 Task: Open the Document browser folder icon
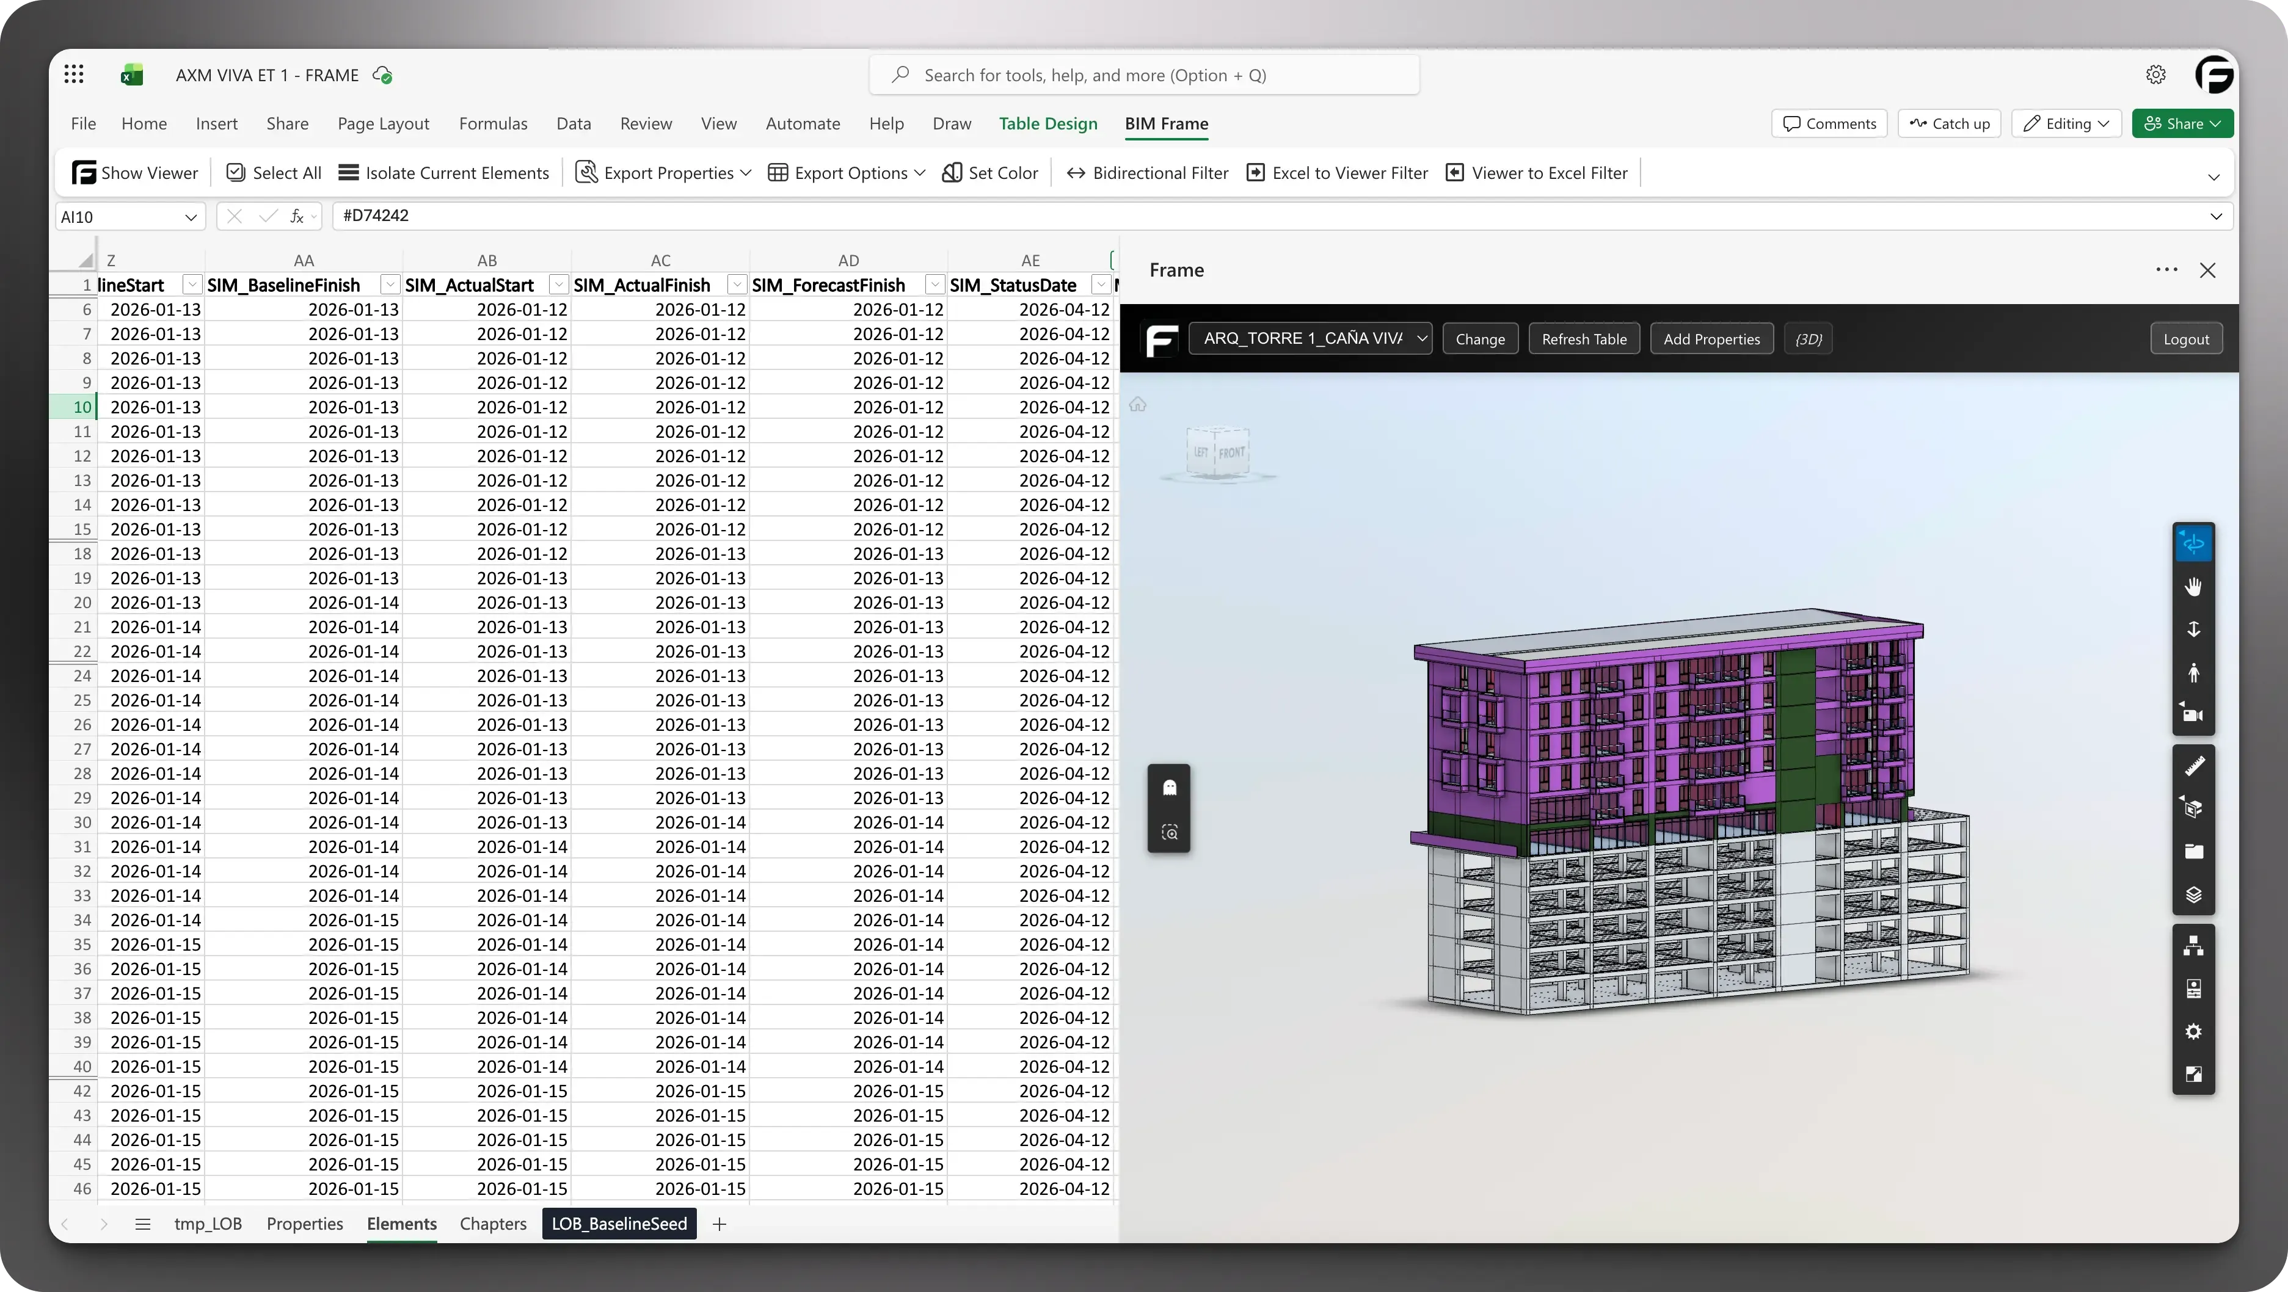(x=2193, y=852)
